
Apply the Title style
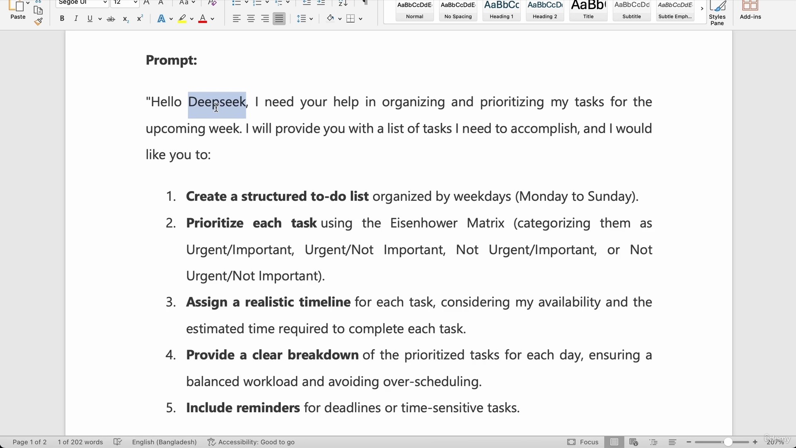588,11
